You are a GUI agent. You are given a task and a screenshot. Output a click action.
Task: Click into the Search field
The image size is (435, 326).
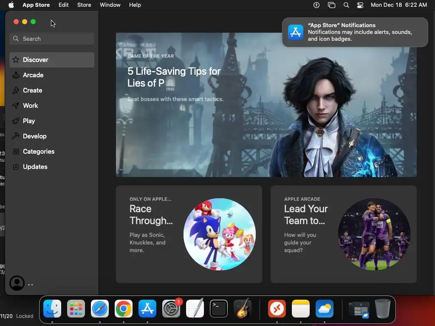coord(52,39)
